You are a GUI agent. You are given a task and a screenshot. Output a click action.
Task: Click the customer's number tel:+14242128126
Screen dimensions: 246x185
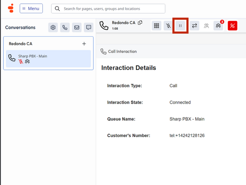click(187, 135)
